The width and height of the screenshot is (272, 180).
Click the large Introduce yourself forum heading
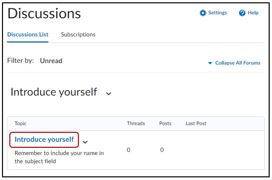click(54, 92)
